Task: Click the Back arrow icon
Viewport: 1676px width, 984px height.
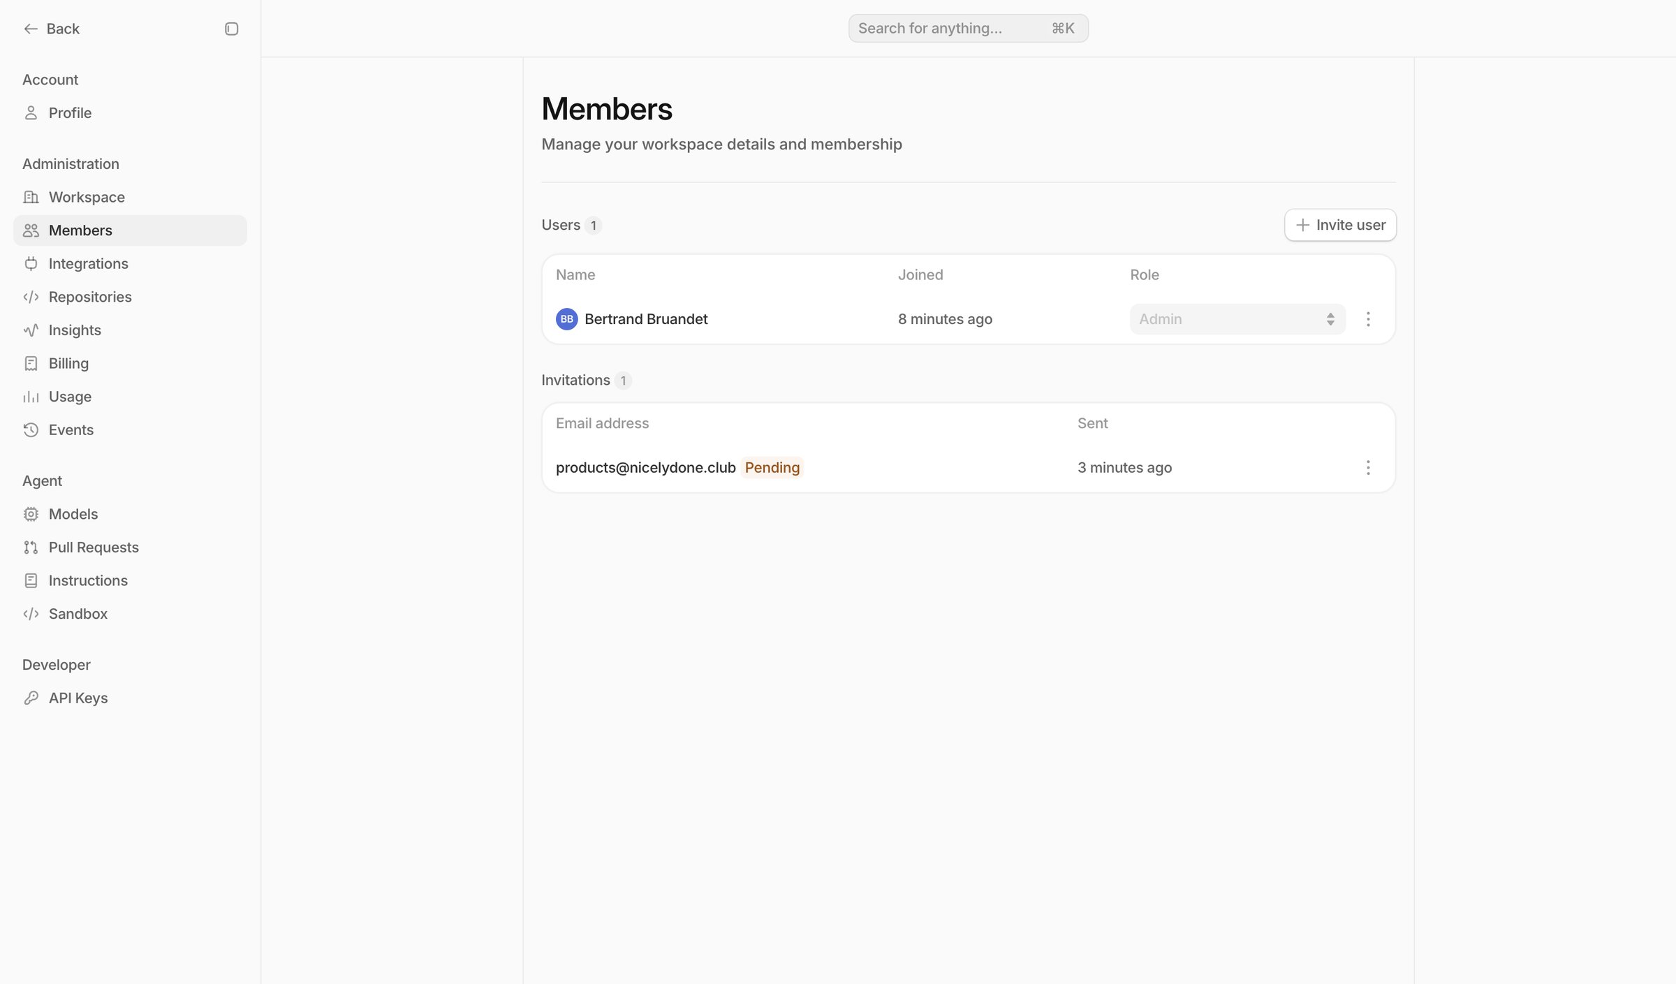Action: pyautogui.click(x=31, y=29)
